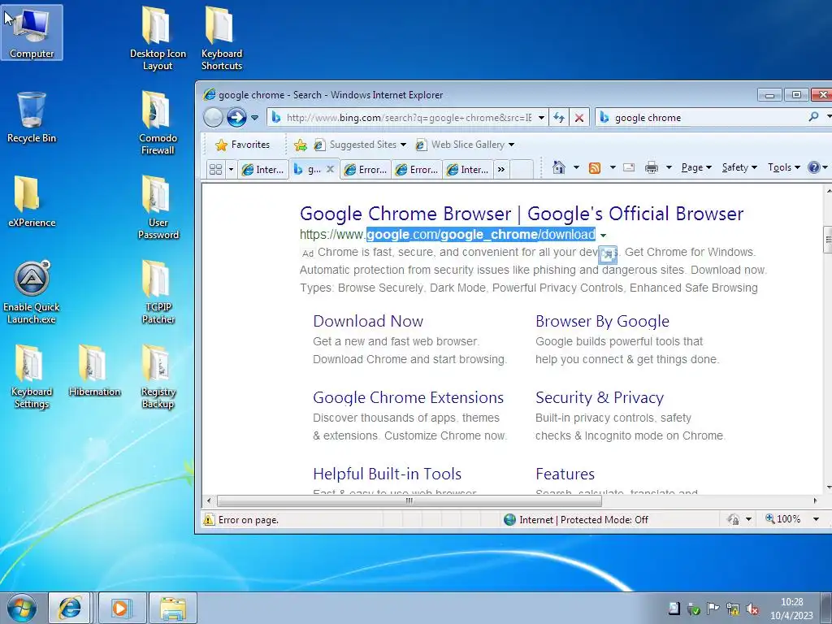Click the horizontal scrollbar thumb
The height and width of the screenshot is (624, 832).
coord(409,500)
